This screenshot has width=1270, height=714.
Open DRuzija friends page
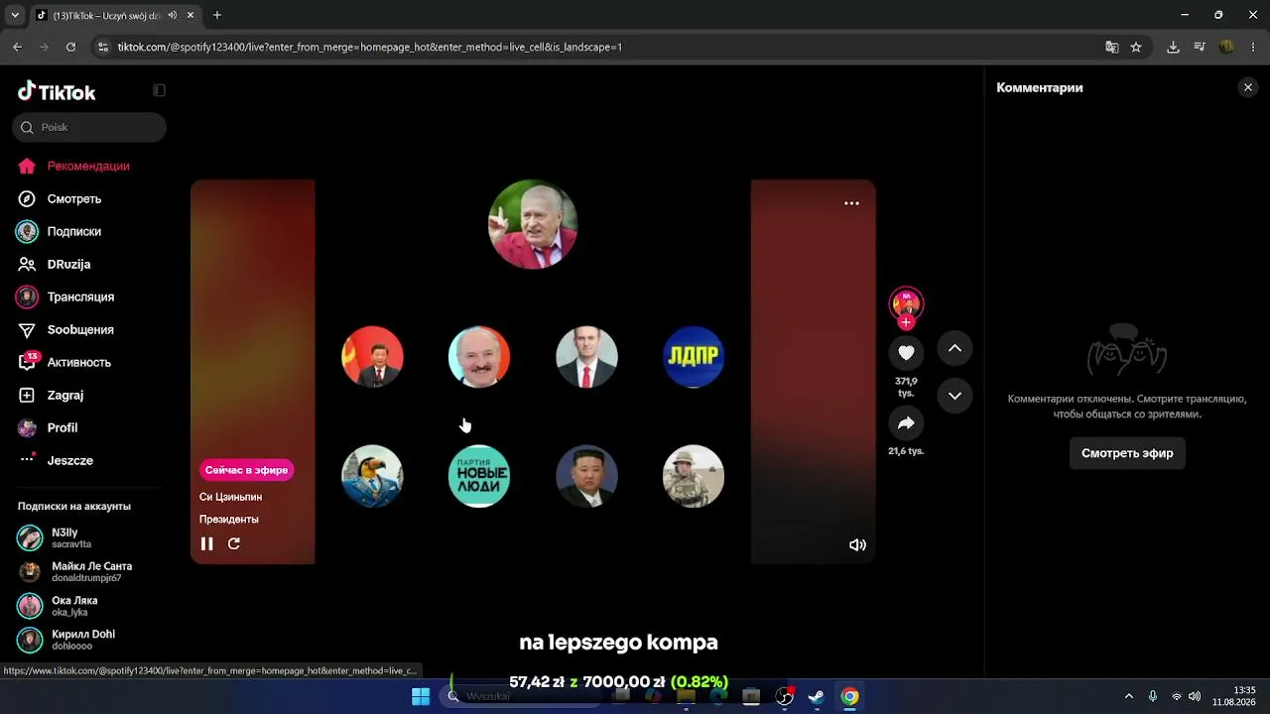pyautogui.click(x=68, y=264)
